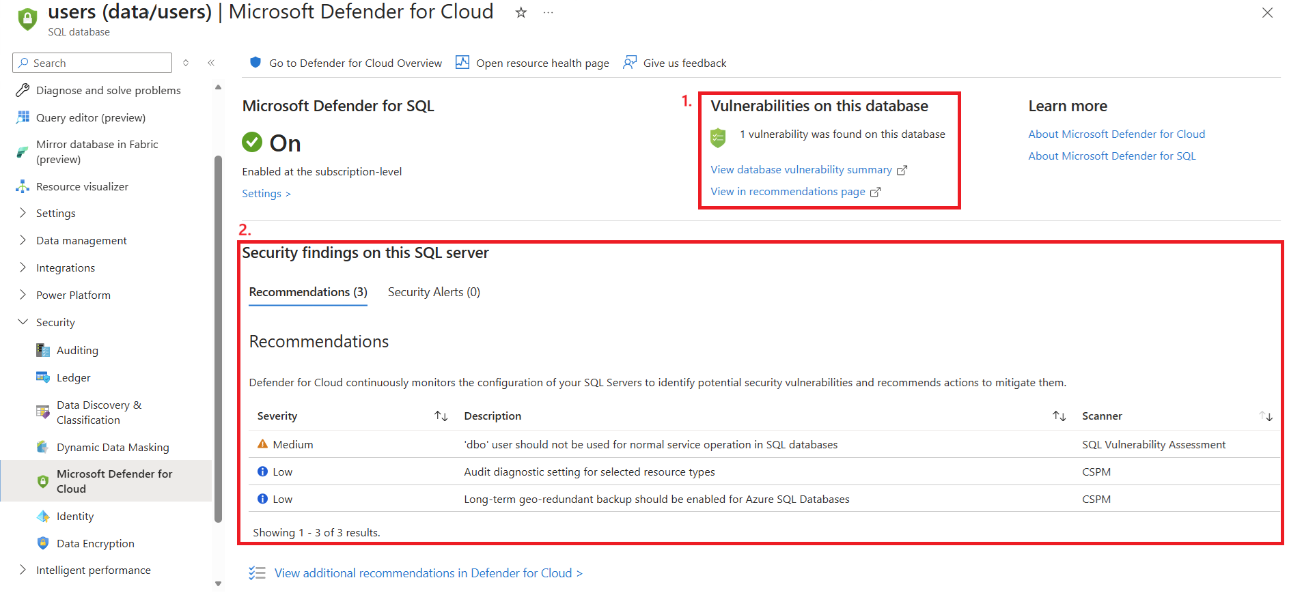1289x593 pixels.
Task: Open Diagnose and solve problems
Action: (x=108, y=90)
